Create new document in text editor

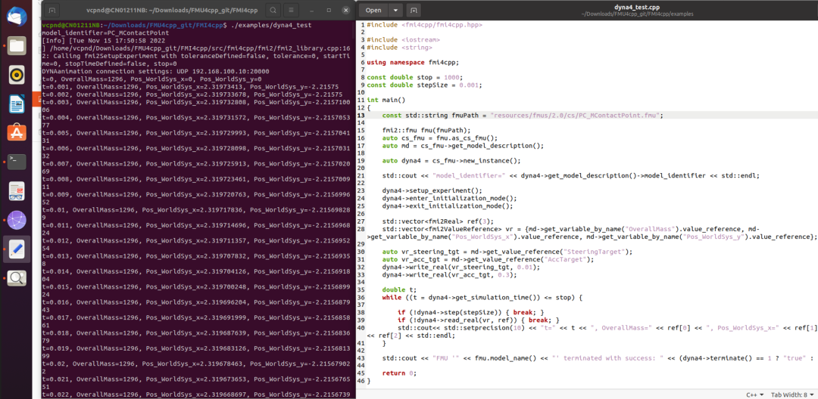click(414, 10)
